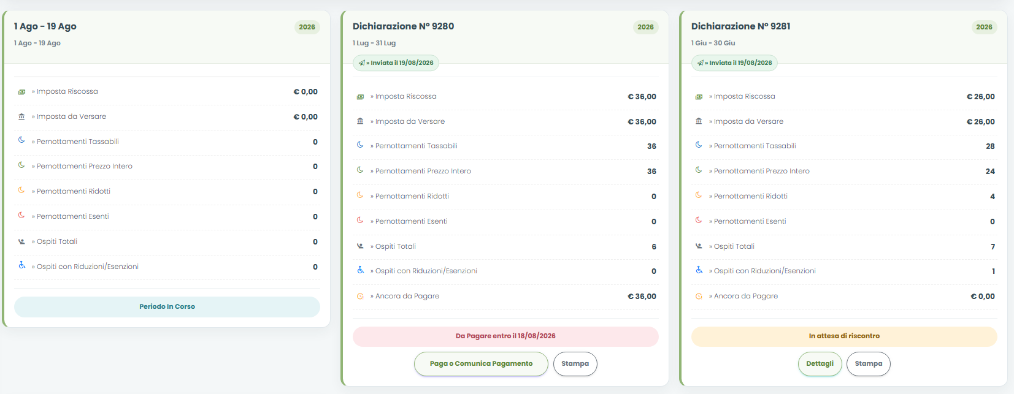Viewport: 1014px width, 394px height.
Task: Click Pernottamenti Prezzo Intero value 24
Action: pyautogui.click(x=990, y=172)
